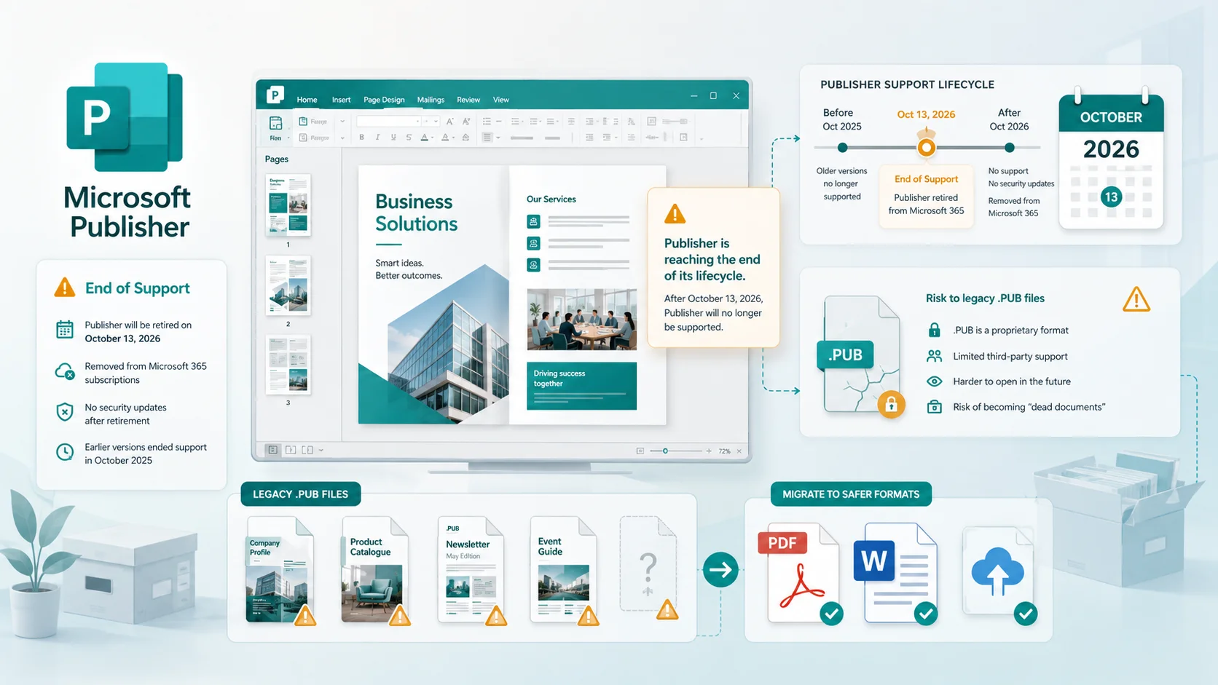Toggle Italic formatting in the ribbon
Image resolution: width=1218 pixels, height=685 pixels.
pos(377,137)
